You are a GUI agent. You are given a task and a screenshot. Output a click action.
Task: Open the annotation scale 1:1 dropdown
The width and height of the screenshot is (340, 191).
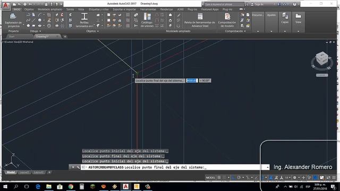(288, 178)
